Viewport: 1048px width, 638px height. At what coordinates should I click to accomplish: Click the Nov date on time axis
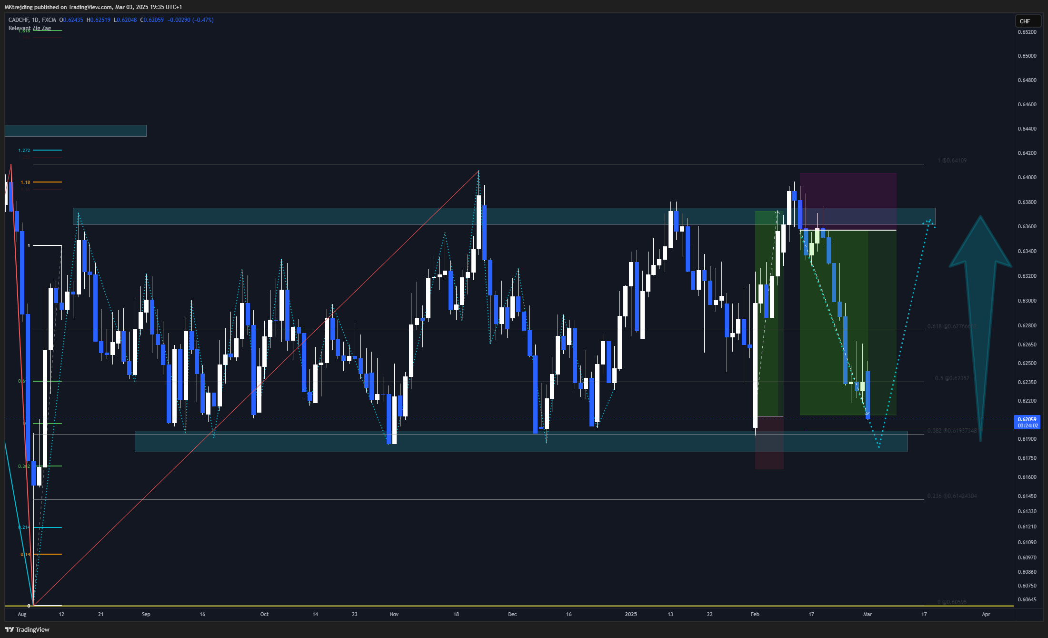(x=394, y=614)
